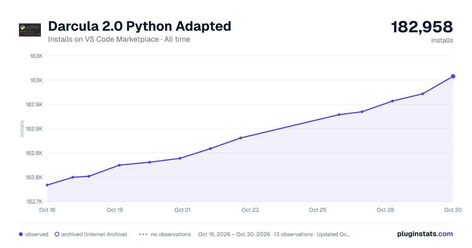Click the date range and observations footer text
This screenshot has height=248, width=472.
[x=274, y=234]
